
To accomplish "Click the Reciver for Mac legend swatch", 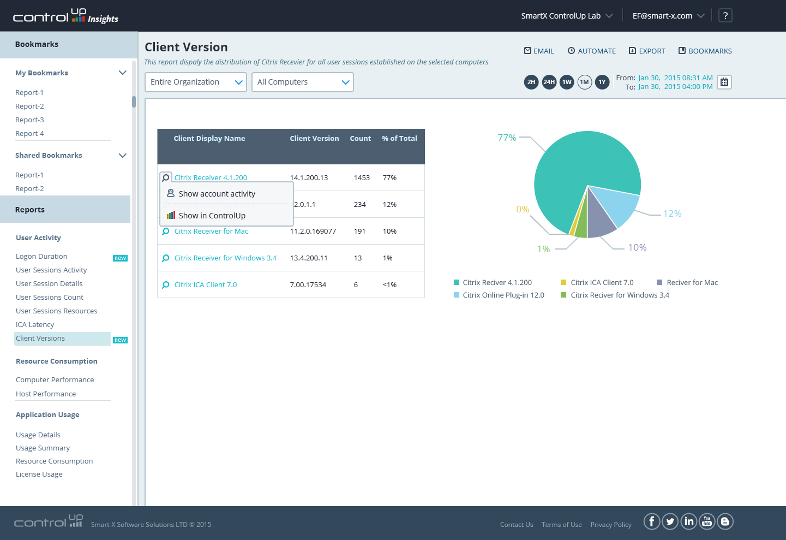I will click(x=659, y=282).
